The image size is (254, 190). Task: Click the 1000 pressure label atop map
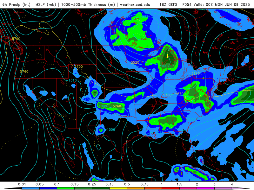(147, 13)
